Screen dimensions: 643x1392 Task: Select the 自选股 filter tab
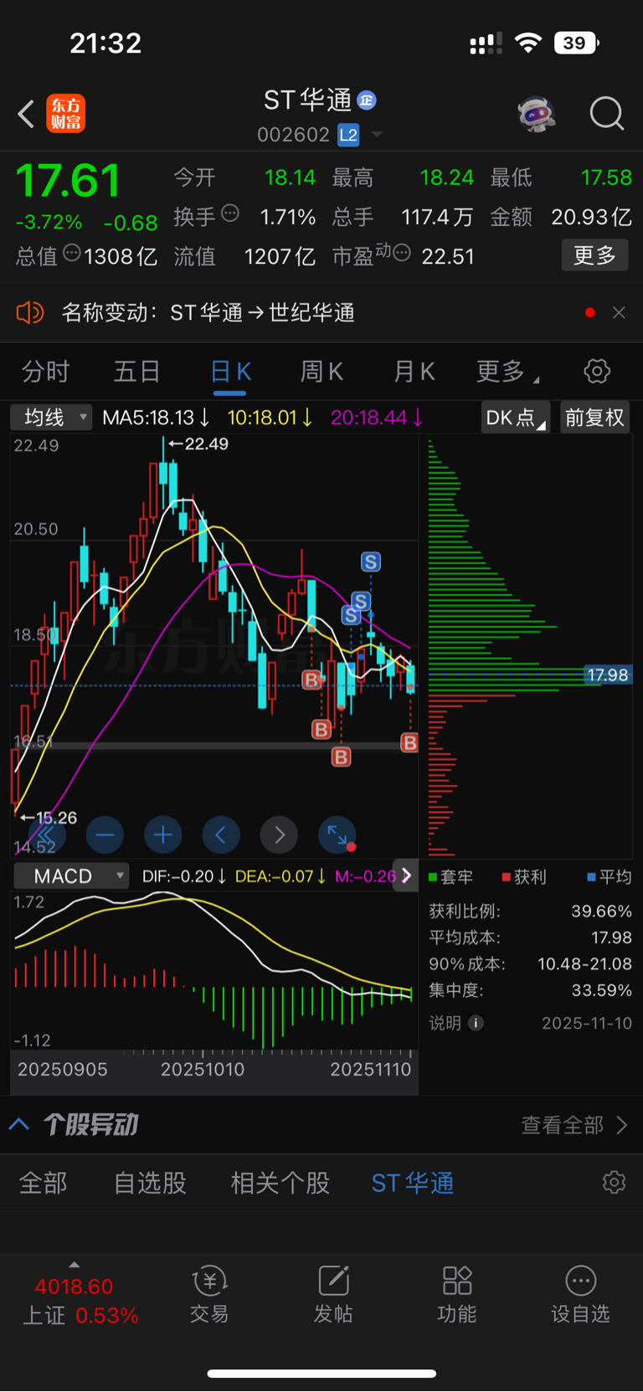point(151,1183)
